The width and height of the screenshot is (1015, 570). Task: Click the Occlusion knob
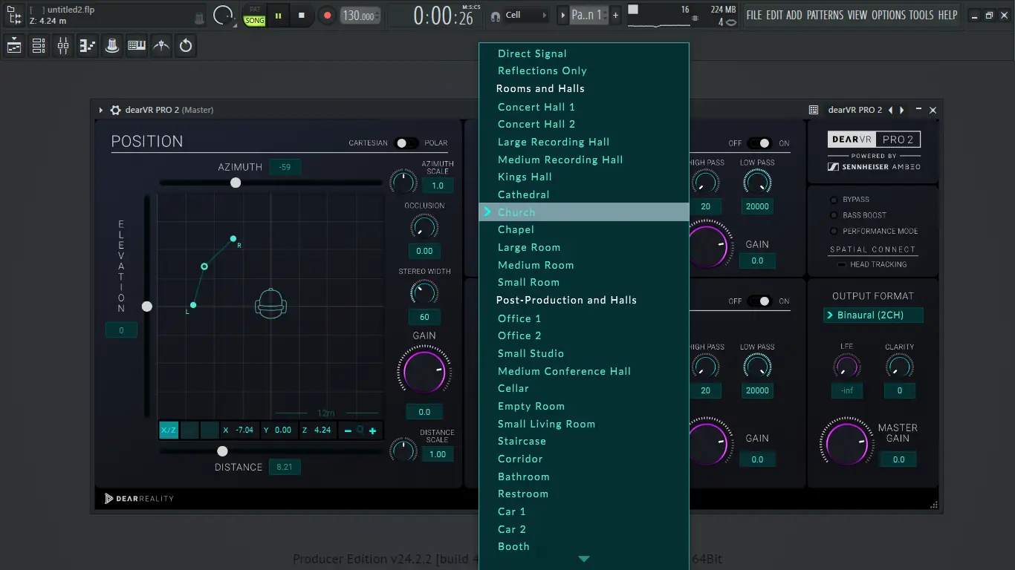(x=424, y=226)
